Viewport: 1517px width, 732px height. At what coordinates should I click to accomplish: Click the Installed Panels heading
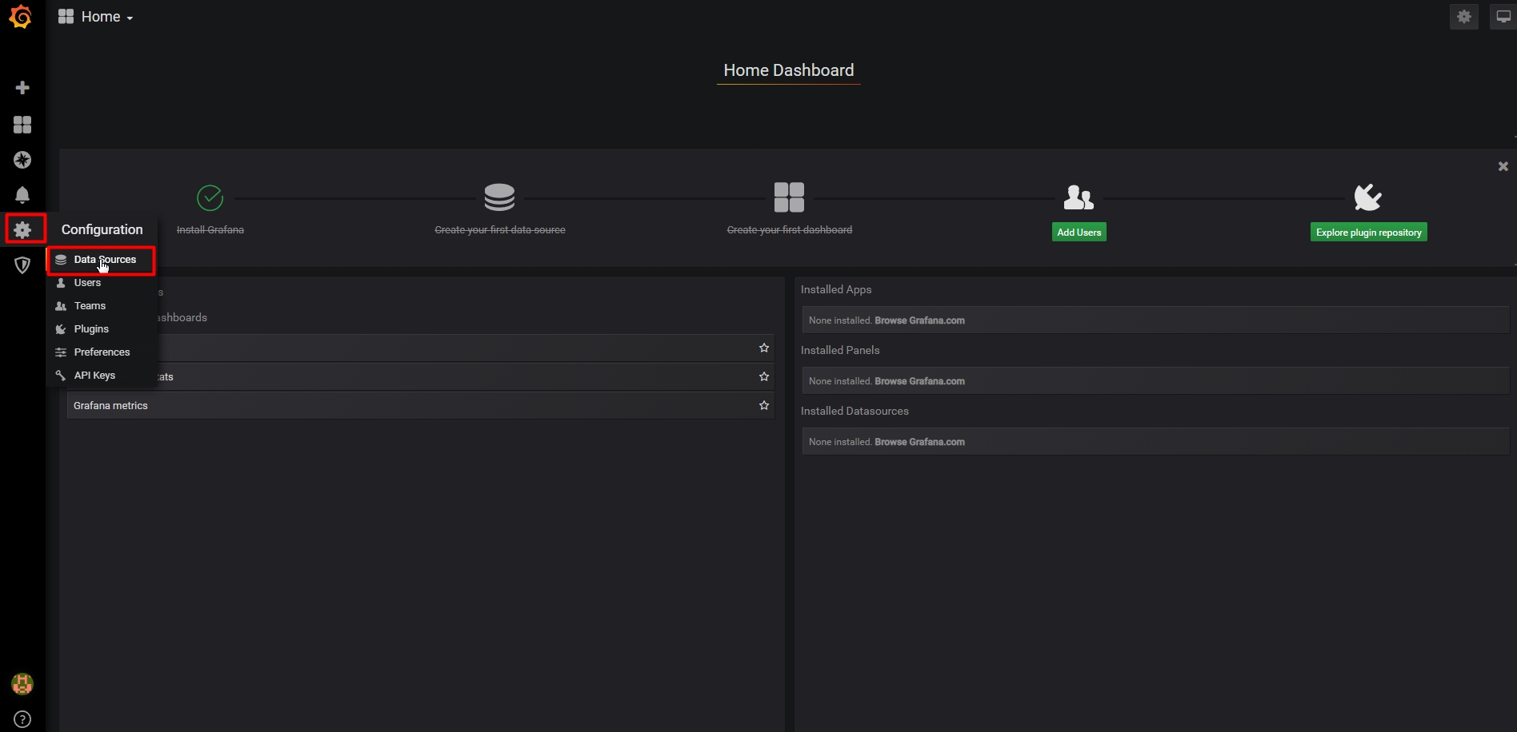(840, 350)
